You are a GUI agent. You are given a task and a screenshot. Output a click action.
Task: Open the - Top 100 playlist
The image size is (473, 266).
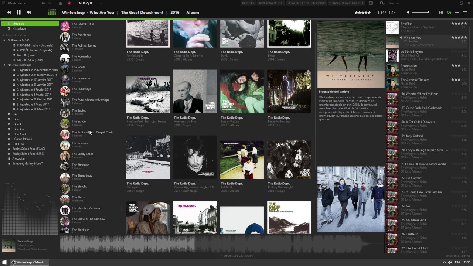click(x=18, y=144)
